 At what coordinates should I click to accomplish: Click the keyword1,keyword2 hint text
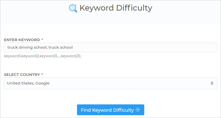click(43, 56)
